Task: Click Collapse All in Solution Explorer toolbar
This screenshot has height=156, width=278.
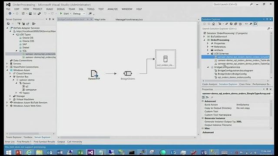Action: [x=235, y=24]
